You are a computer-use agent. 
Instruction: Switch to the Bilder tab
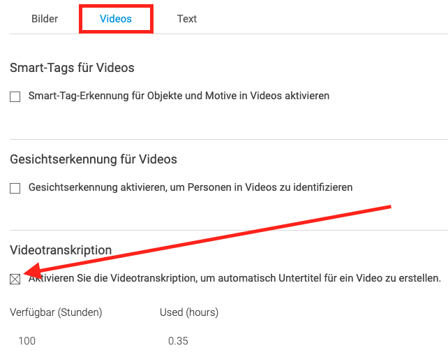click(x=45, y=19)
